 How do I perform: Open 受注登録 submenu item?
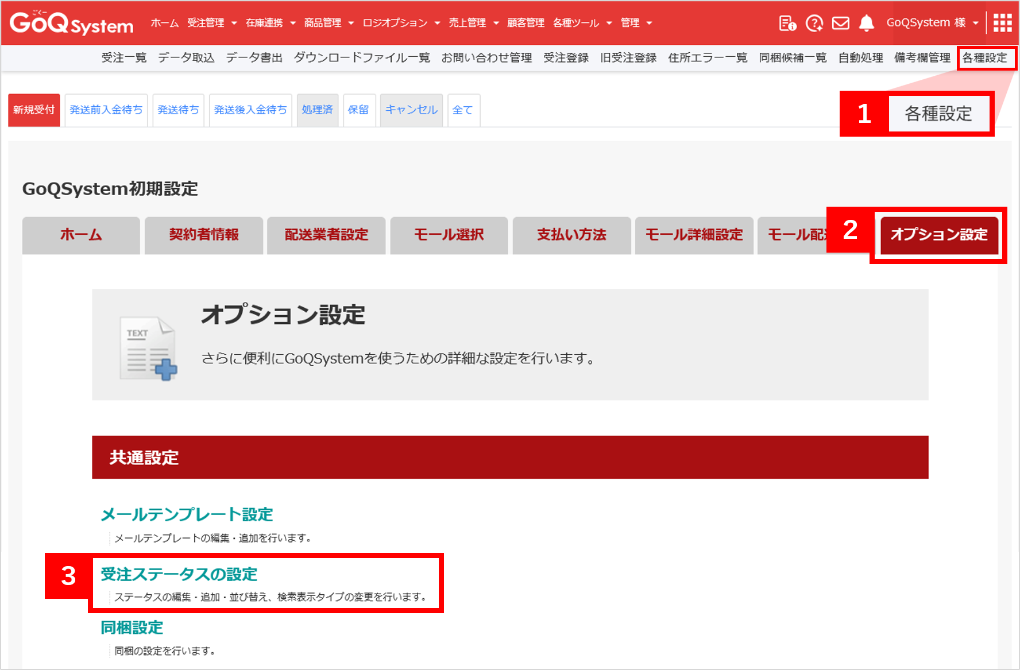click(566, 58)
